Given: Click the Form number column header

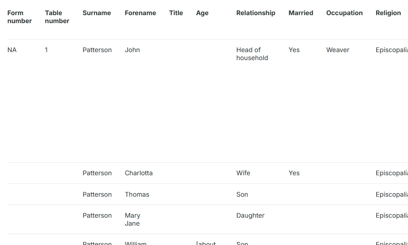Looking at the screenshot, I should (x=20, y=17).
